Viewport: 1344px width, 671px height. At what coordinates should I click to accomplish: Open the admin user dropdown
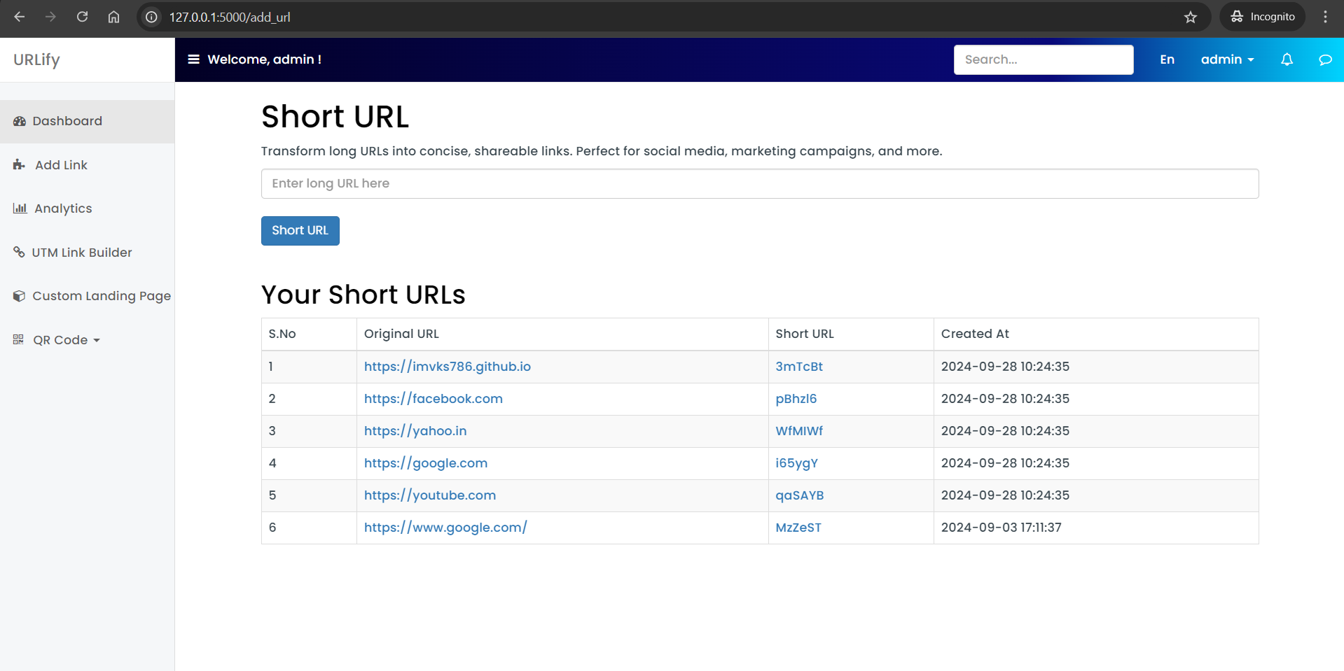1227,59
